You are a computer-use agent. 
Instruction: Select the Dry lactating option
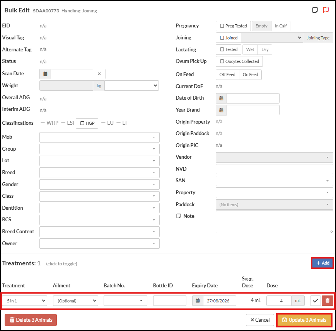point(265,49)
